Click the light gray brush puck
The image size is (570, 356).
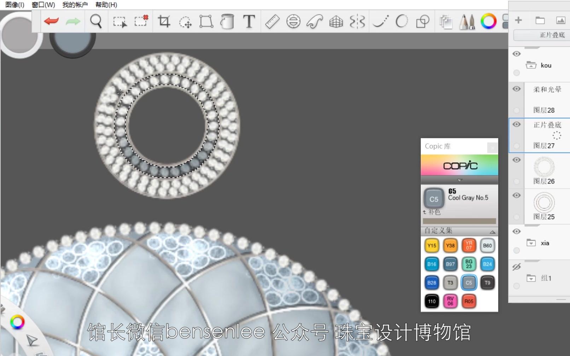(x=19, y=35)
